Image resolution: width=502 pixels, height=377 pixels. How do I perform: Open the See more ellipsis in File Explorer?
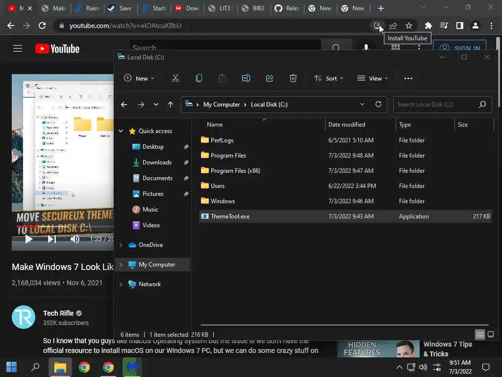point(408,78)
